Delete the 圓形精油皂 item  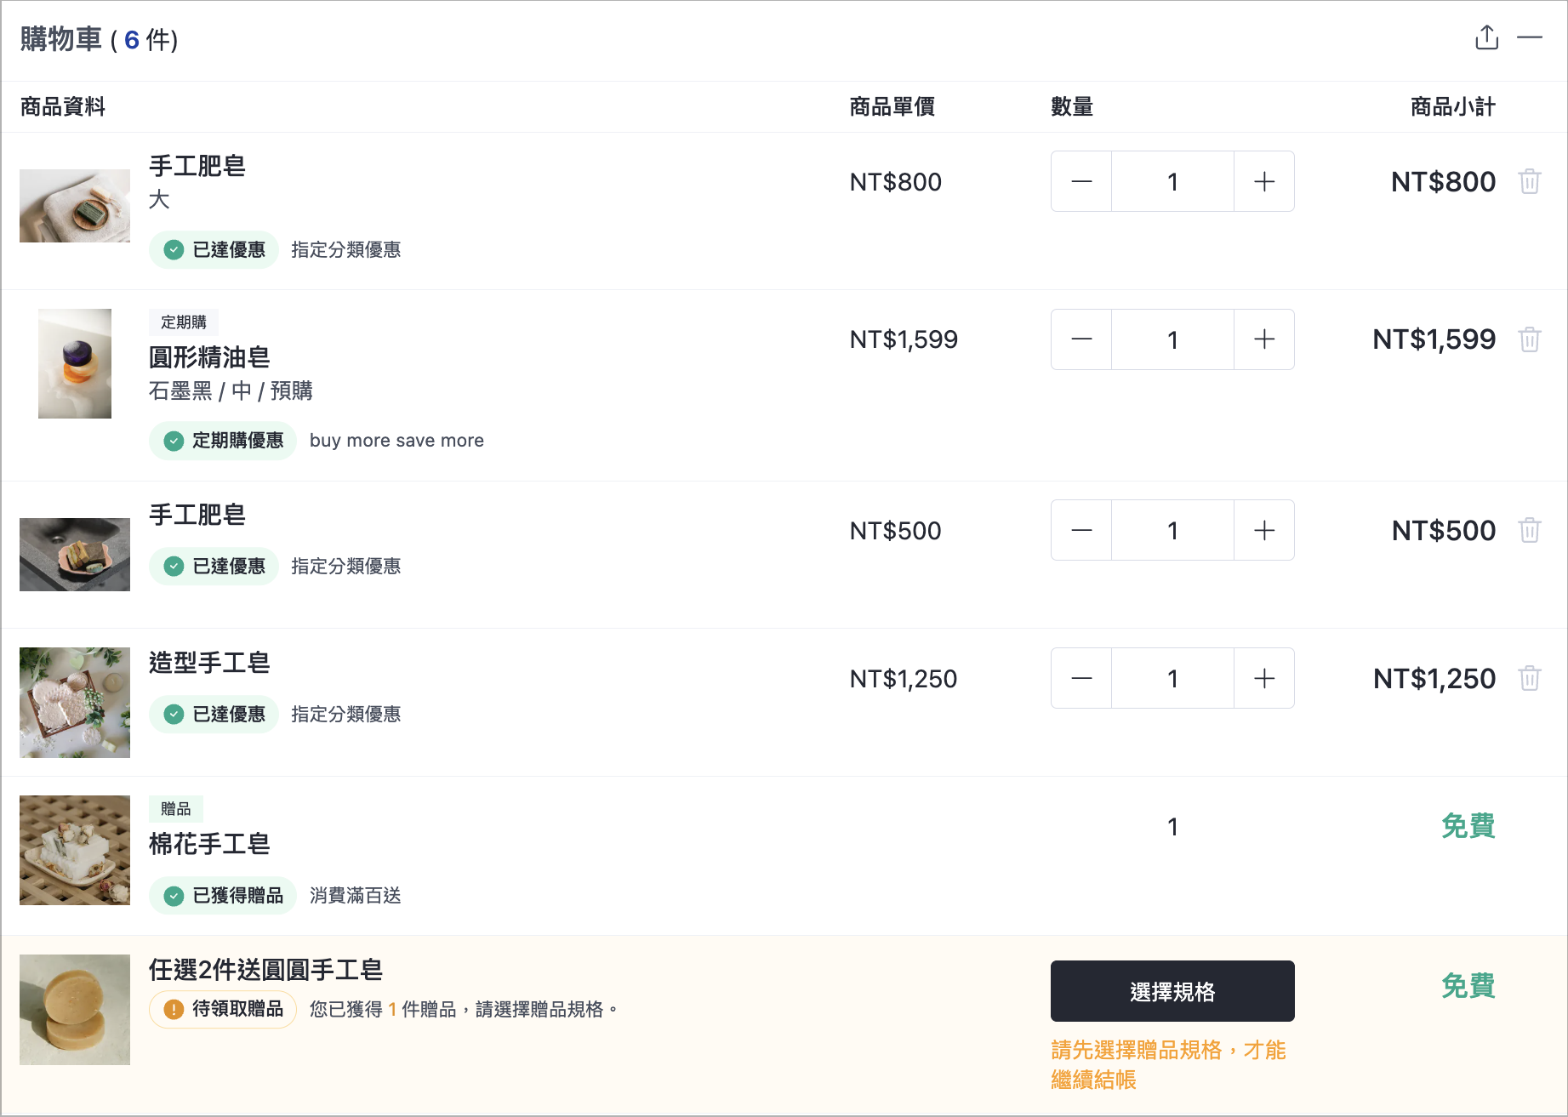1530,339
